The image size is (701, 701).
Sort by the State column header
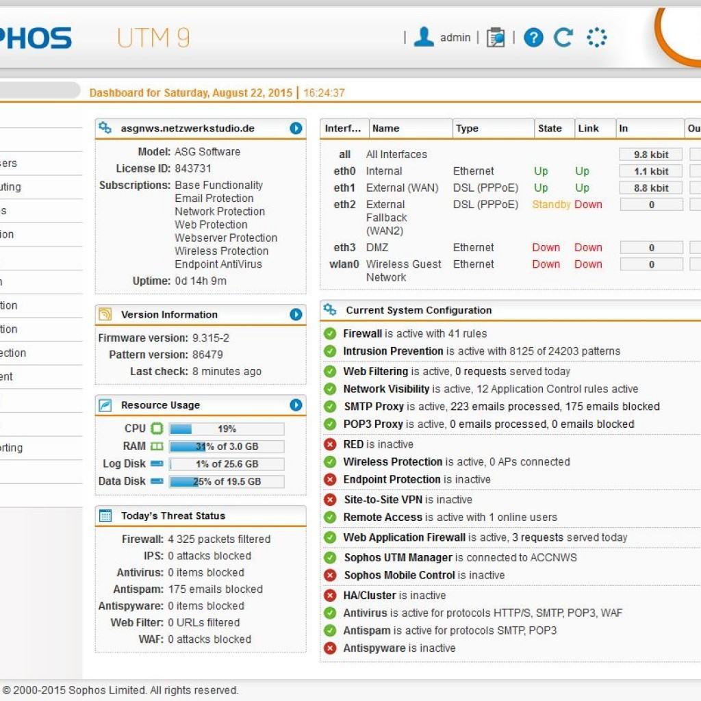pyautogui.click(x=555, y=128)
